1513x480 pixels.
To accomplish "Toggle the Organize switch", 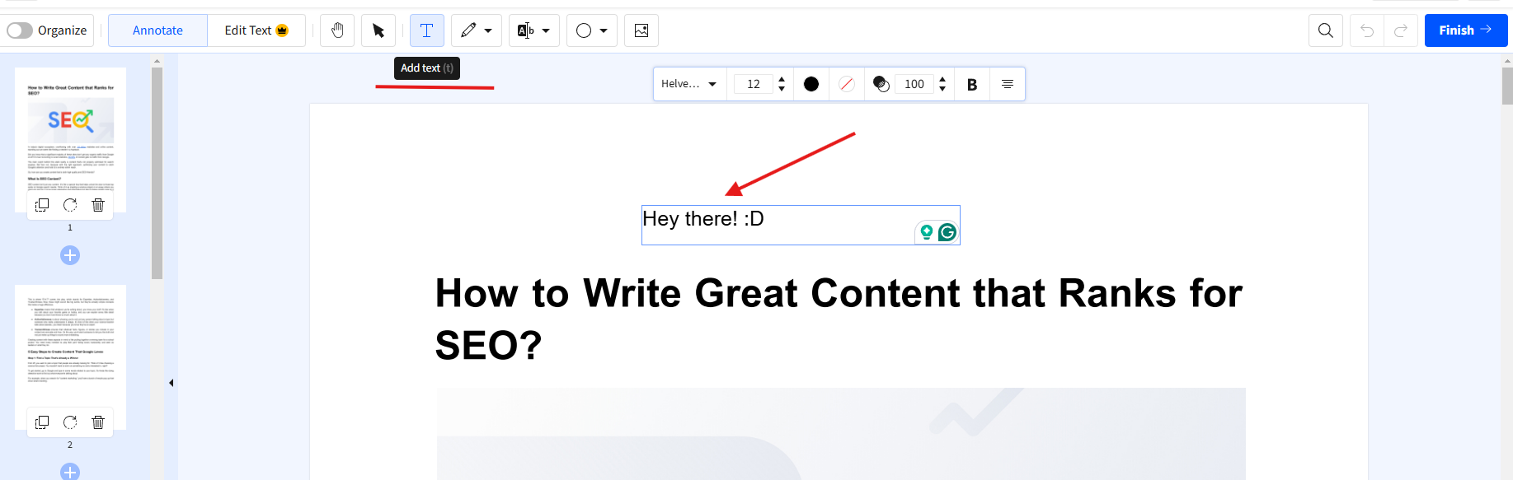I will click(x=20, y=30).
